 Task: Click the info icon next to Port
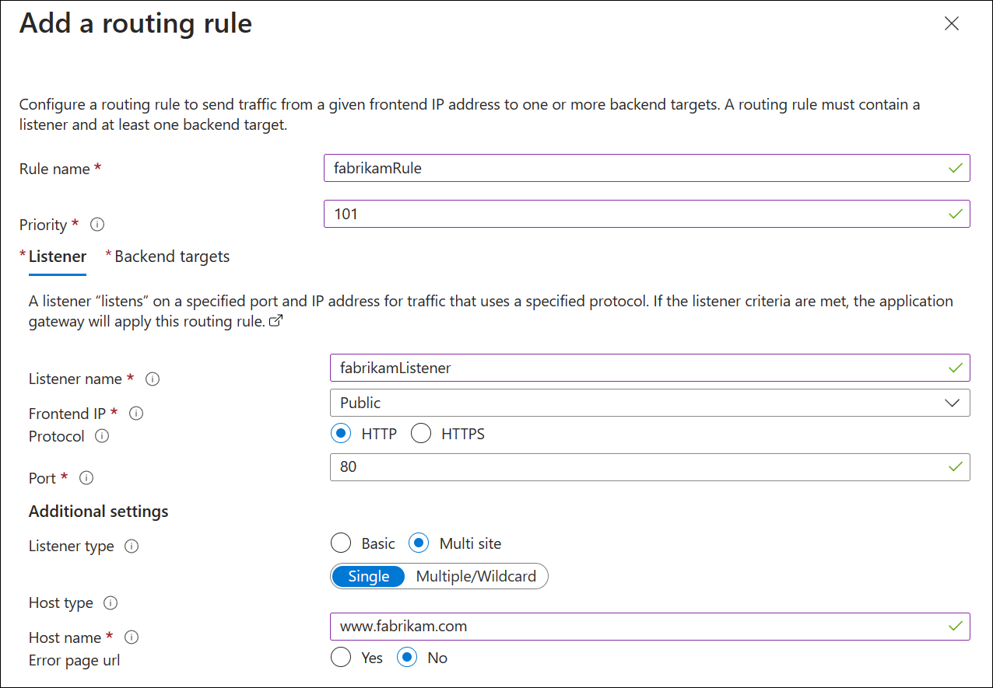tap(86, 478)
